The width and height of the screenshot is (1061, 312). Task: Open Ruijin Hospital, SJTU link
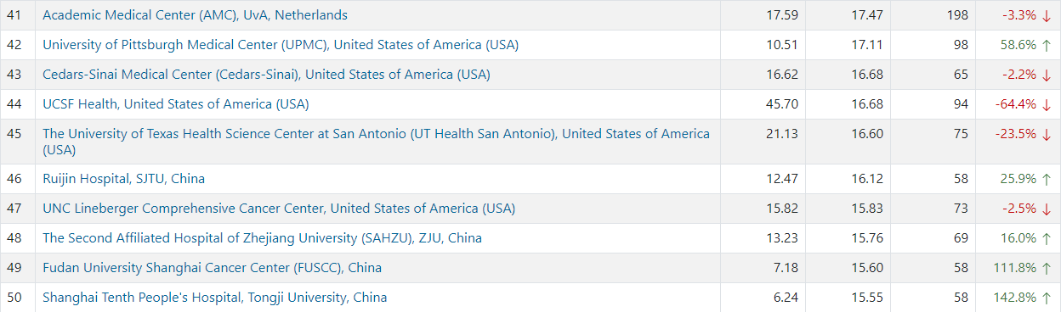tap(123, 179)
